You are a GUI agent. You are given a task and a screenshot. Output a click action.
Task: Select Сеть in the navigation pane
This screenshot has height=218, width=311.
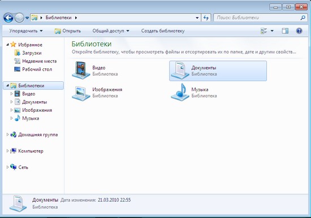pyautogui.click(x=23, y=167)
